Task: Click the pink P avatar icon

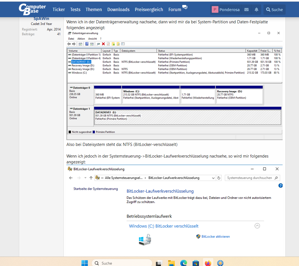Action: click(x=215, y=9)
